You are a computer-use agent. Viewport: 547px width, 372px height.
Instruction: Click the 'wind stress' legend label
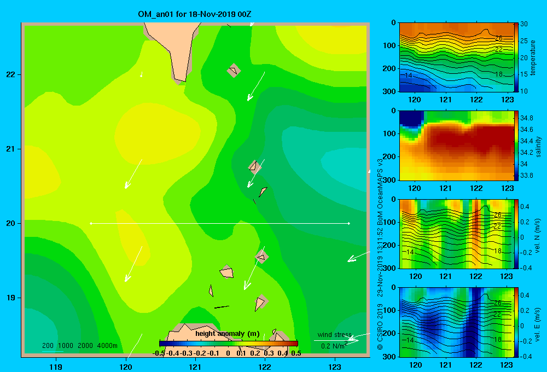[335, 334]
